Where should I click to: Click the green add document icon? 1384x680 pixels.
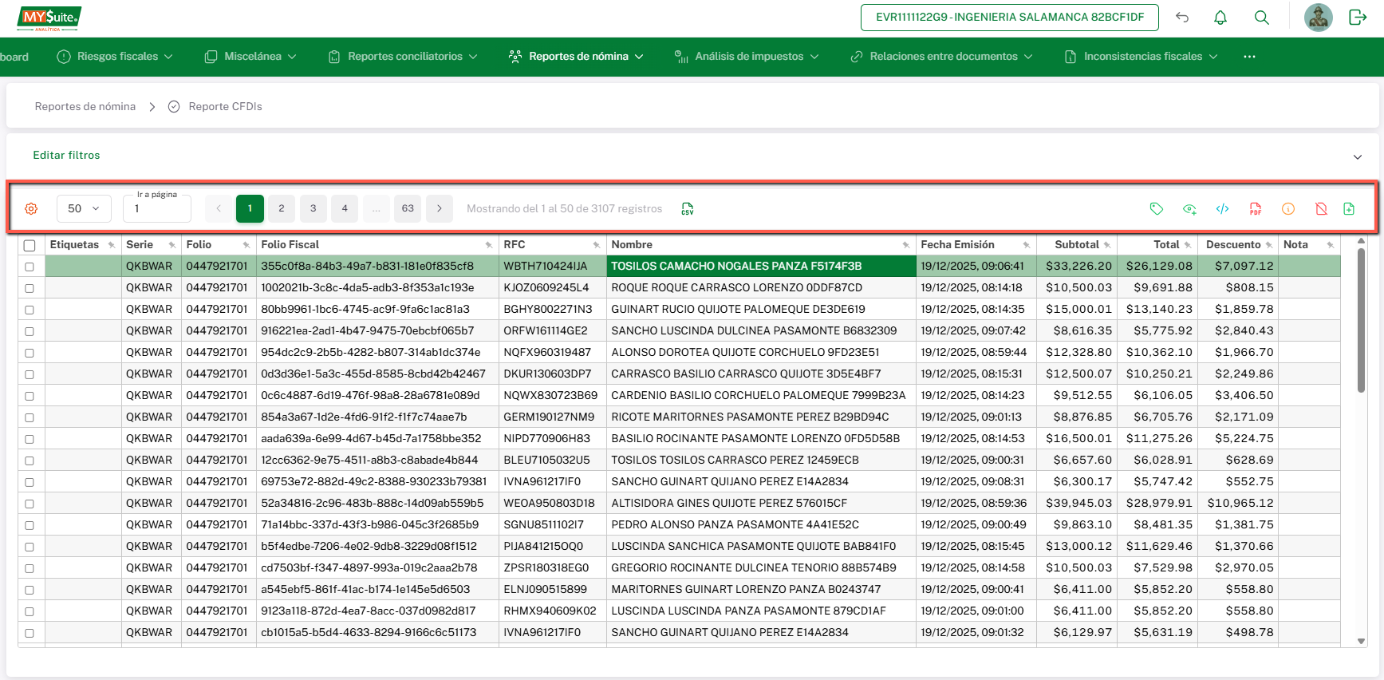pyautogui.click(x=1349, y=209)
